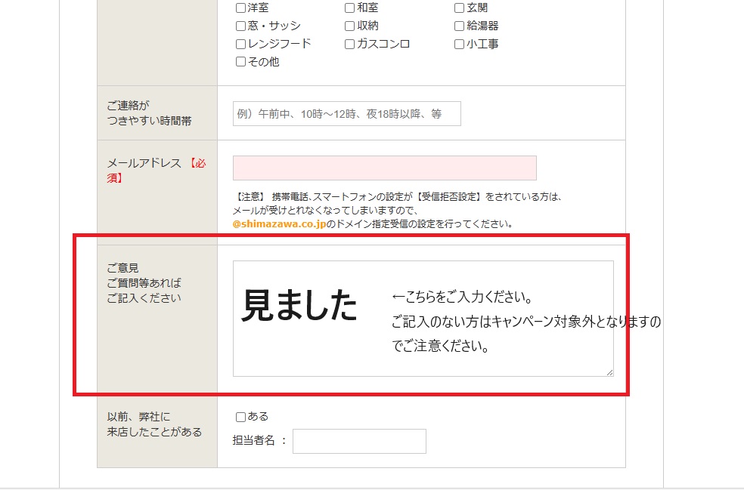Focus the preferred contact time input field
This screenshot has height=490, width=744.
point(346,114)
